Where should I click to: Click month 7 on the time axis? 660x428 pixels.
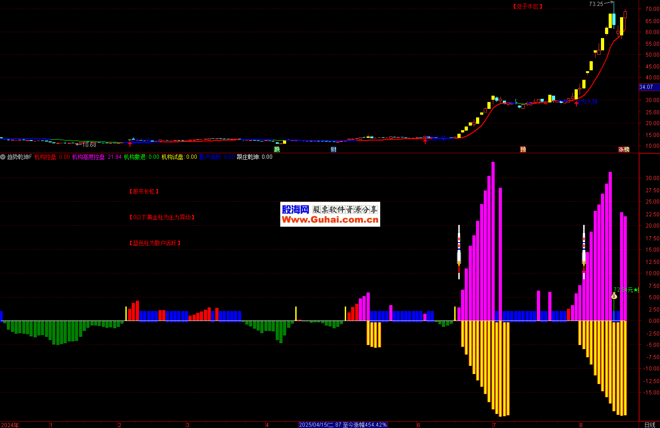[494, 425]
